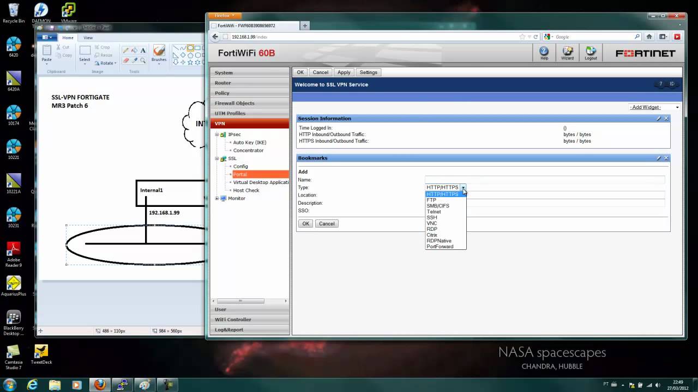Switch to the View tab in Paint

coord(88,38)
